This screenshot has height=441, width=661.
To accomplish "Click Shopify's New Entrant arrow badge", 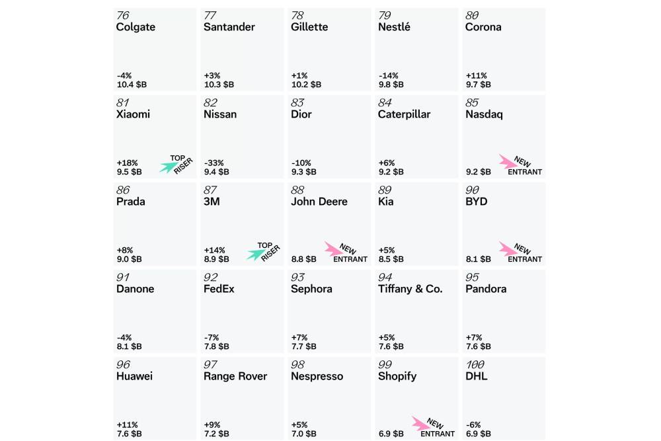I will [420, 423].
